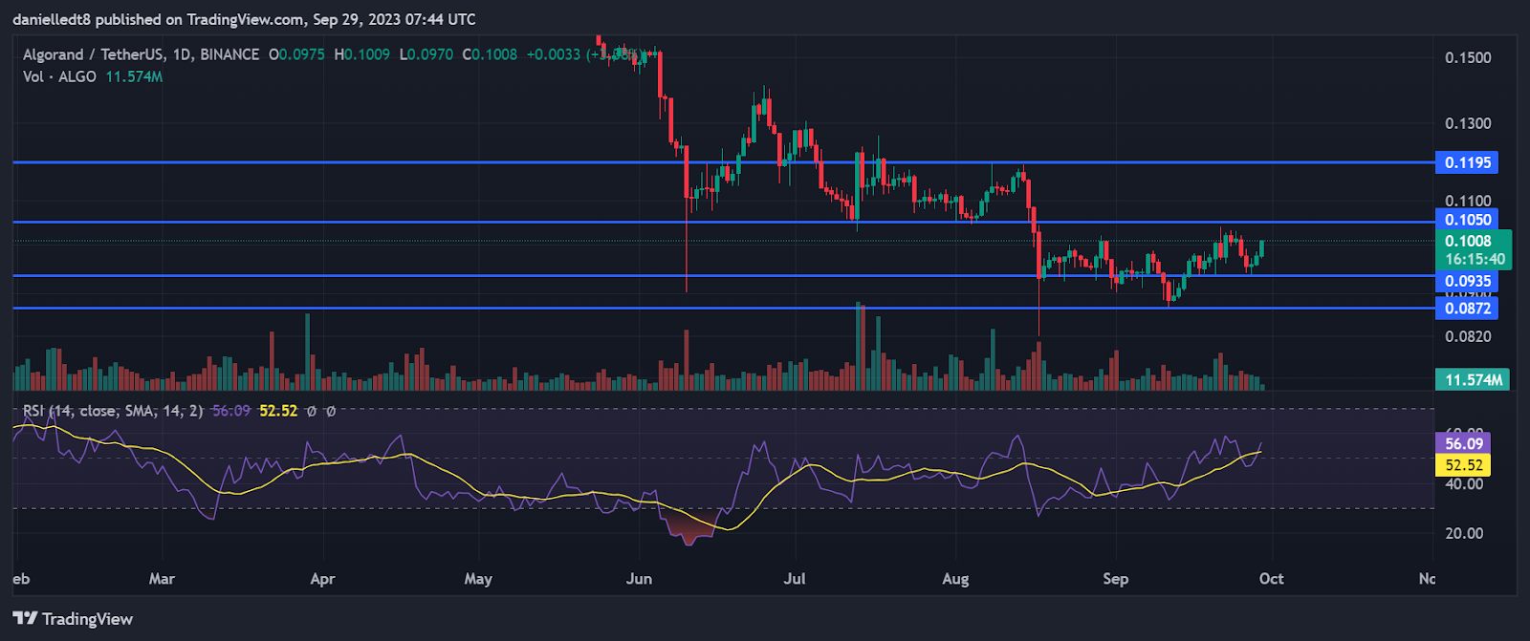Image resolution: width=1530 pixels, height=641 pixels.
Task: Click the 20.00 RSI axis label
Action: 1464,533
